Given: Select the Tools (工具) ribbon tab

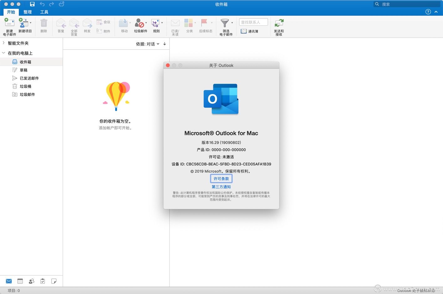Looking at the screenshot, I should coord(44,12).
